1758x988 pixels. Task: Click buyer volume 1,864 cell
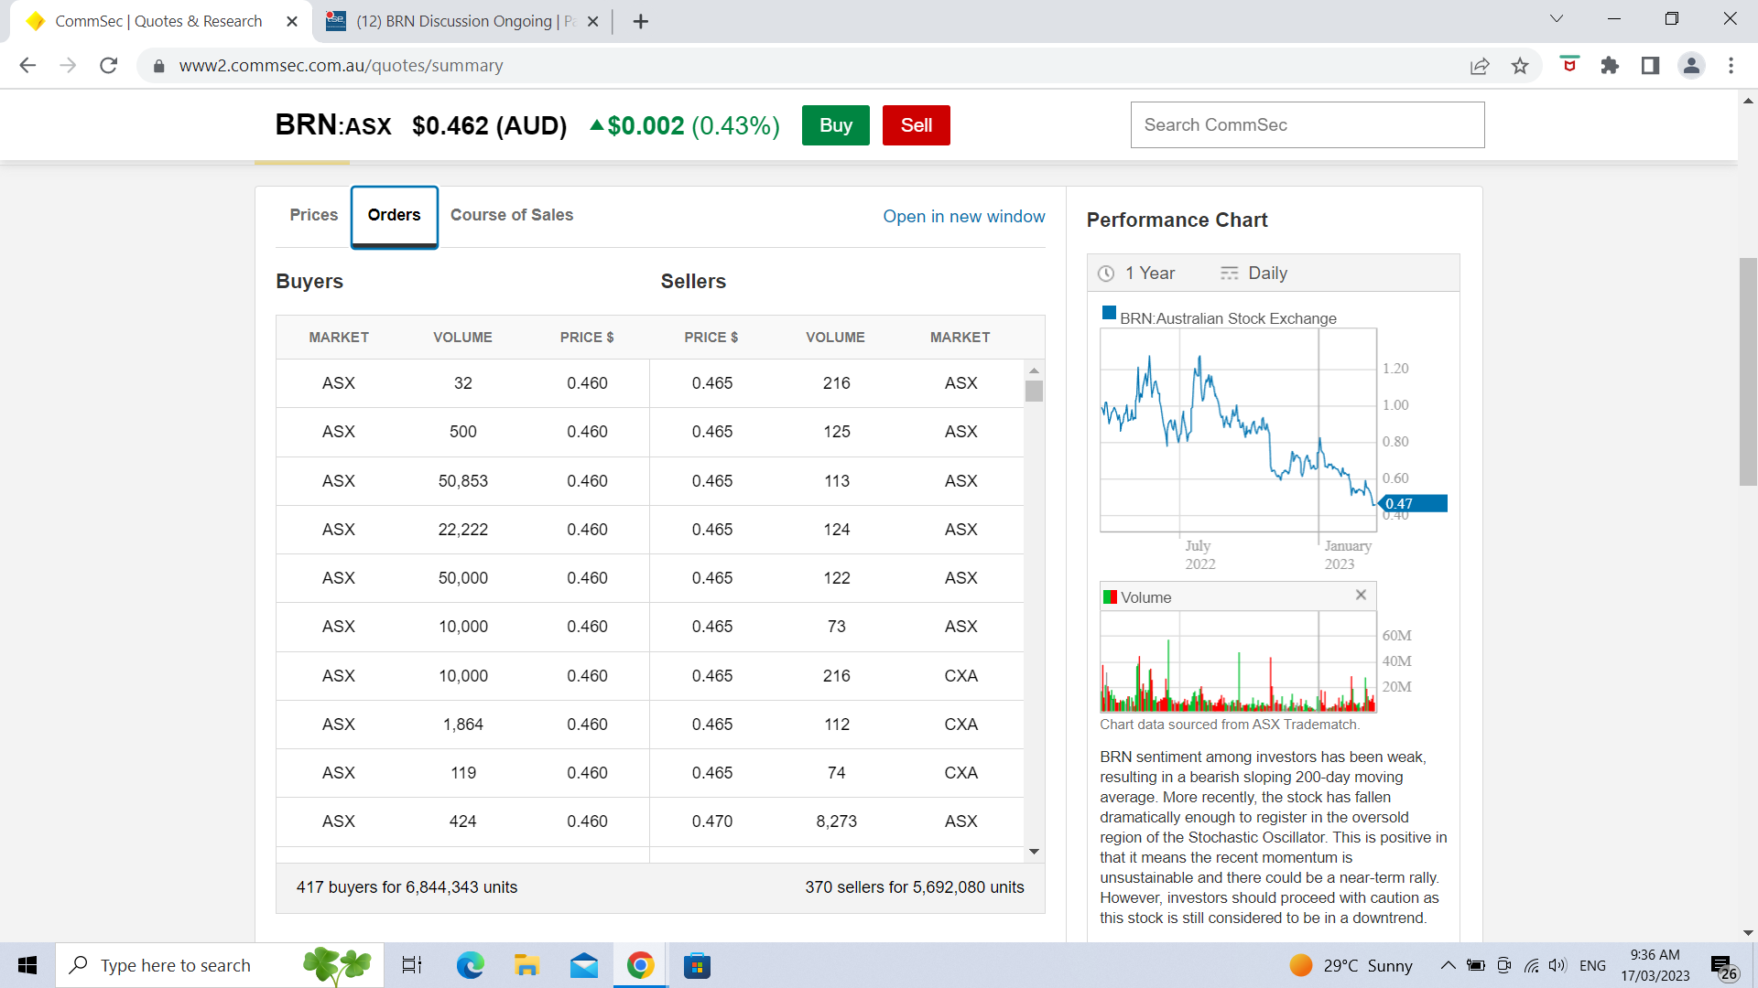click(462, 725)
